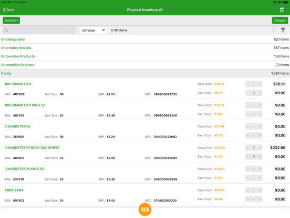Expand the Automotive Services category
290x218 pixels.
click(x=145, y=65)
